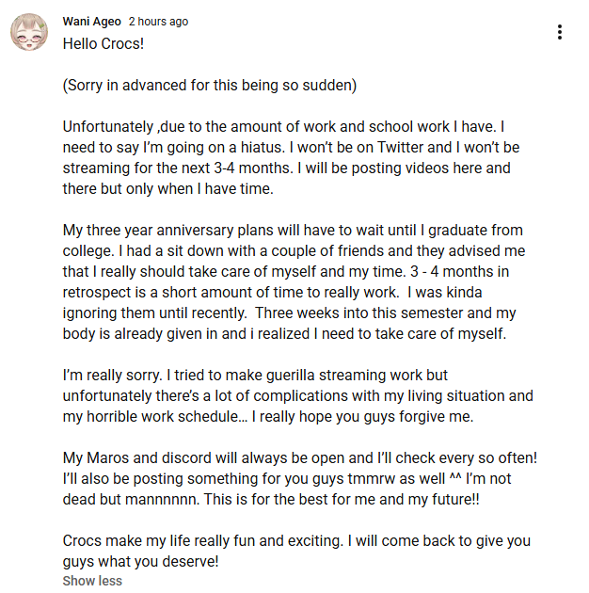The image size is (589, 593).
Task: Click Wani Ageo's profile avatar
Action: pyautogui.click(x=28, y=34)
